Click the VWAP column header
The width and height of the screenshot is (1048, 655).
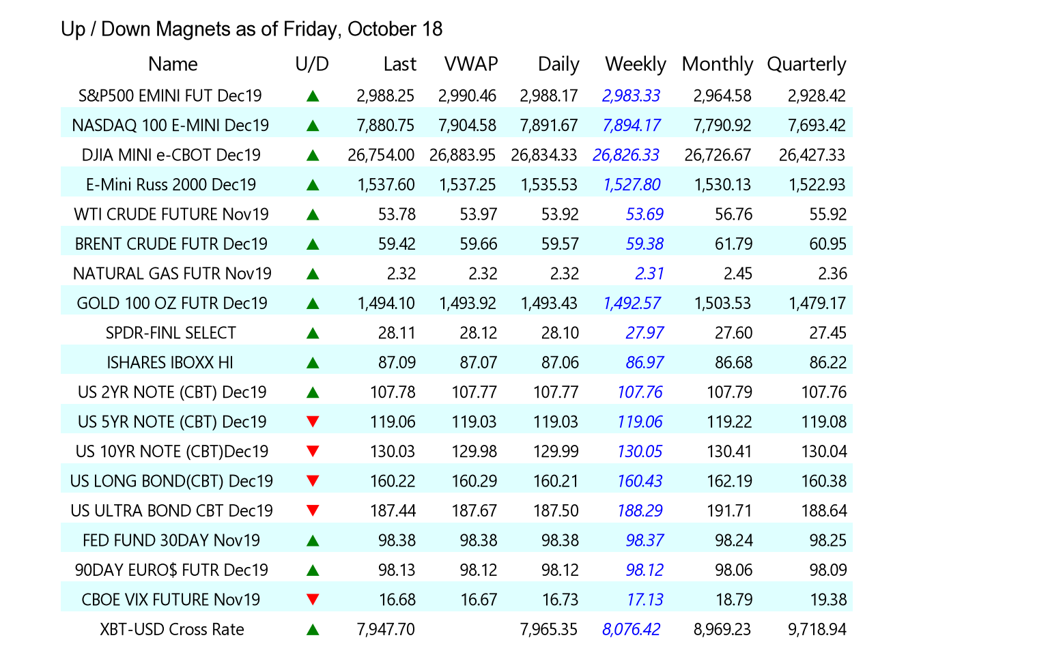[471, 64]
